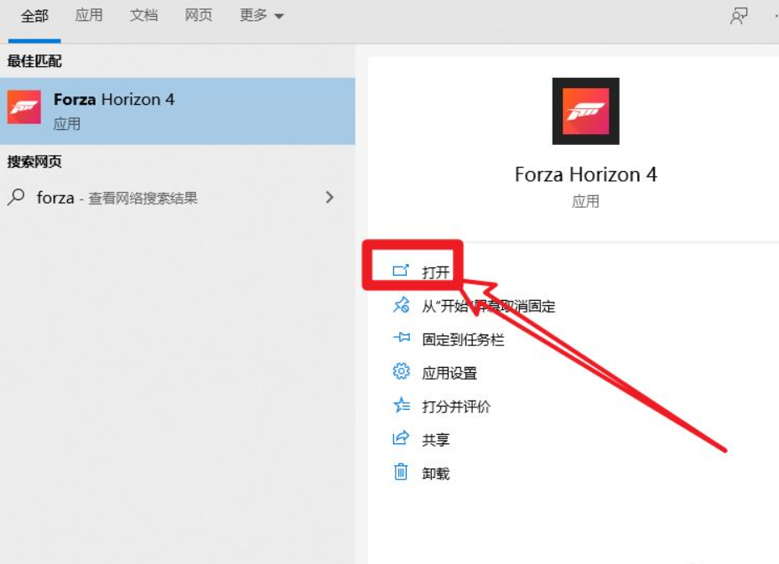Choose 固定到任务栏
The width and height of the screenshot is (779, 564).
click(x=463, y=339)
